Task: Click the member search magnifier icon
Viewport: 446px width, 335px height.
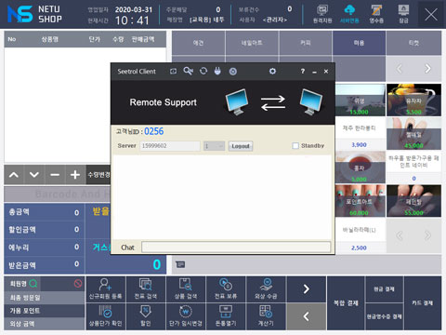Action: pos(33,284)
